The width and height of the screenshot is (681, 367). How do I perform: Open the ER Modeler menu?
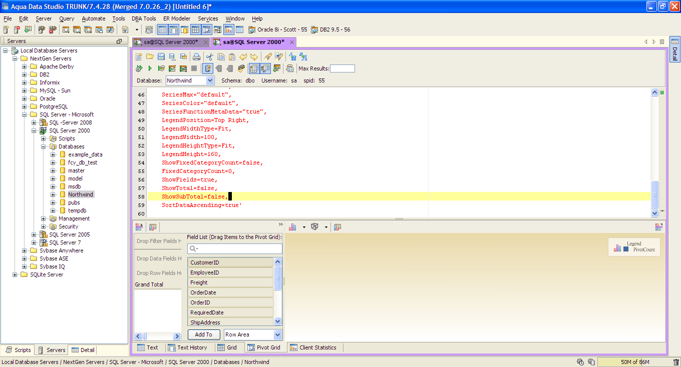tap(177, 18)
